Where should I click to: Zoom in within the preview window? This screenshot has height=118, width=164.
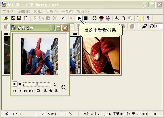(45, 91)
